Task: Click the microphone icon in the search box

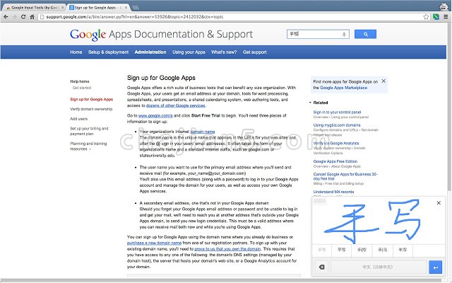Action: pyautogui.click(x=344, y=35)
